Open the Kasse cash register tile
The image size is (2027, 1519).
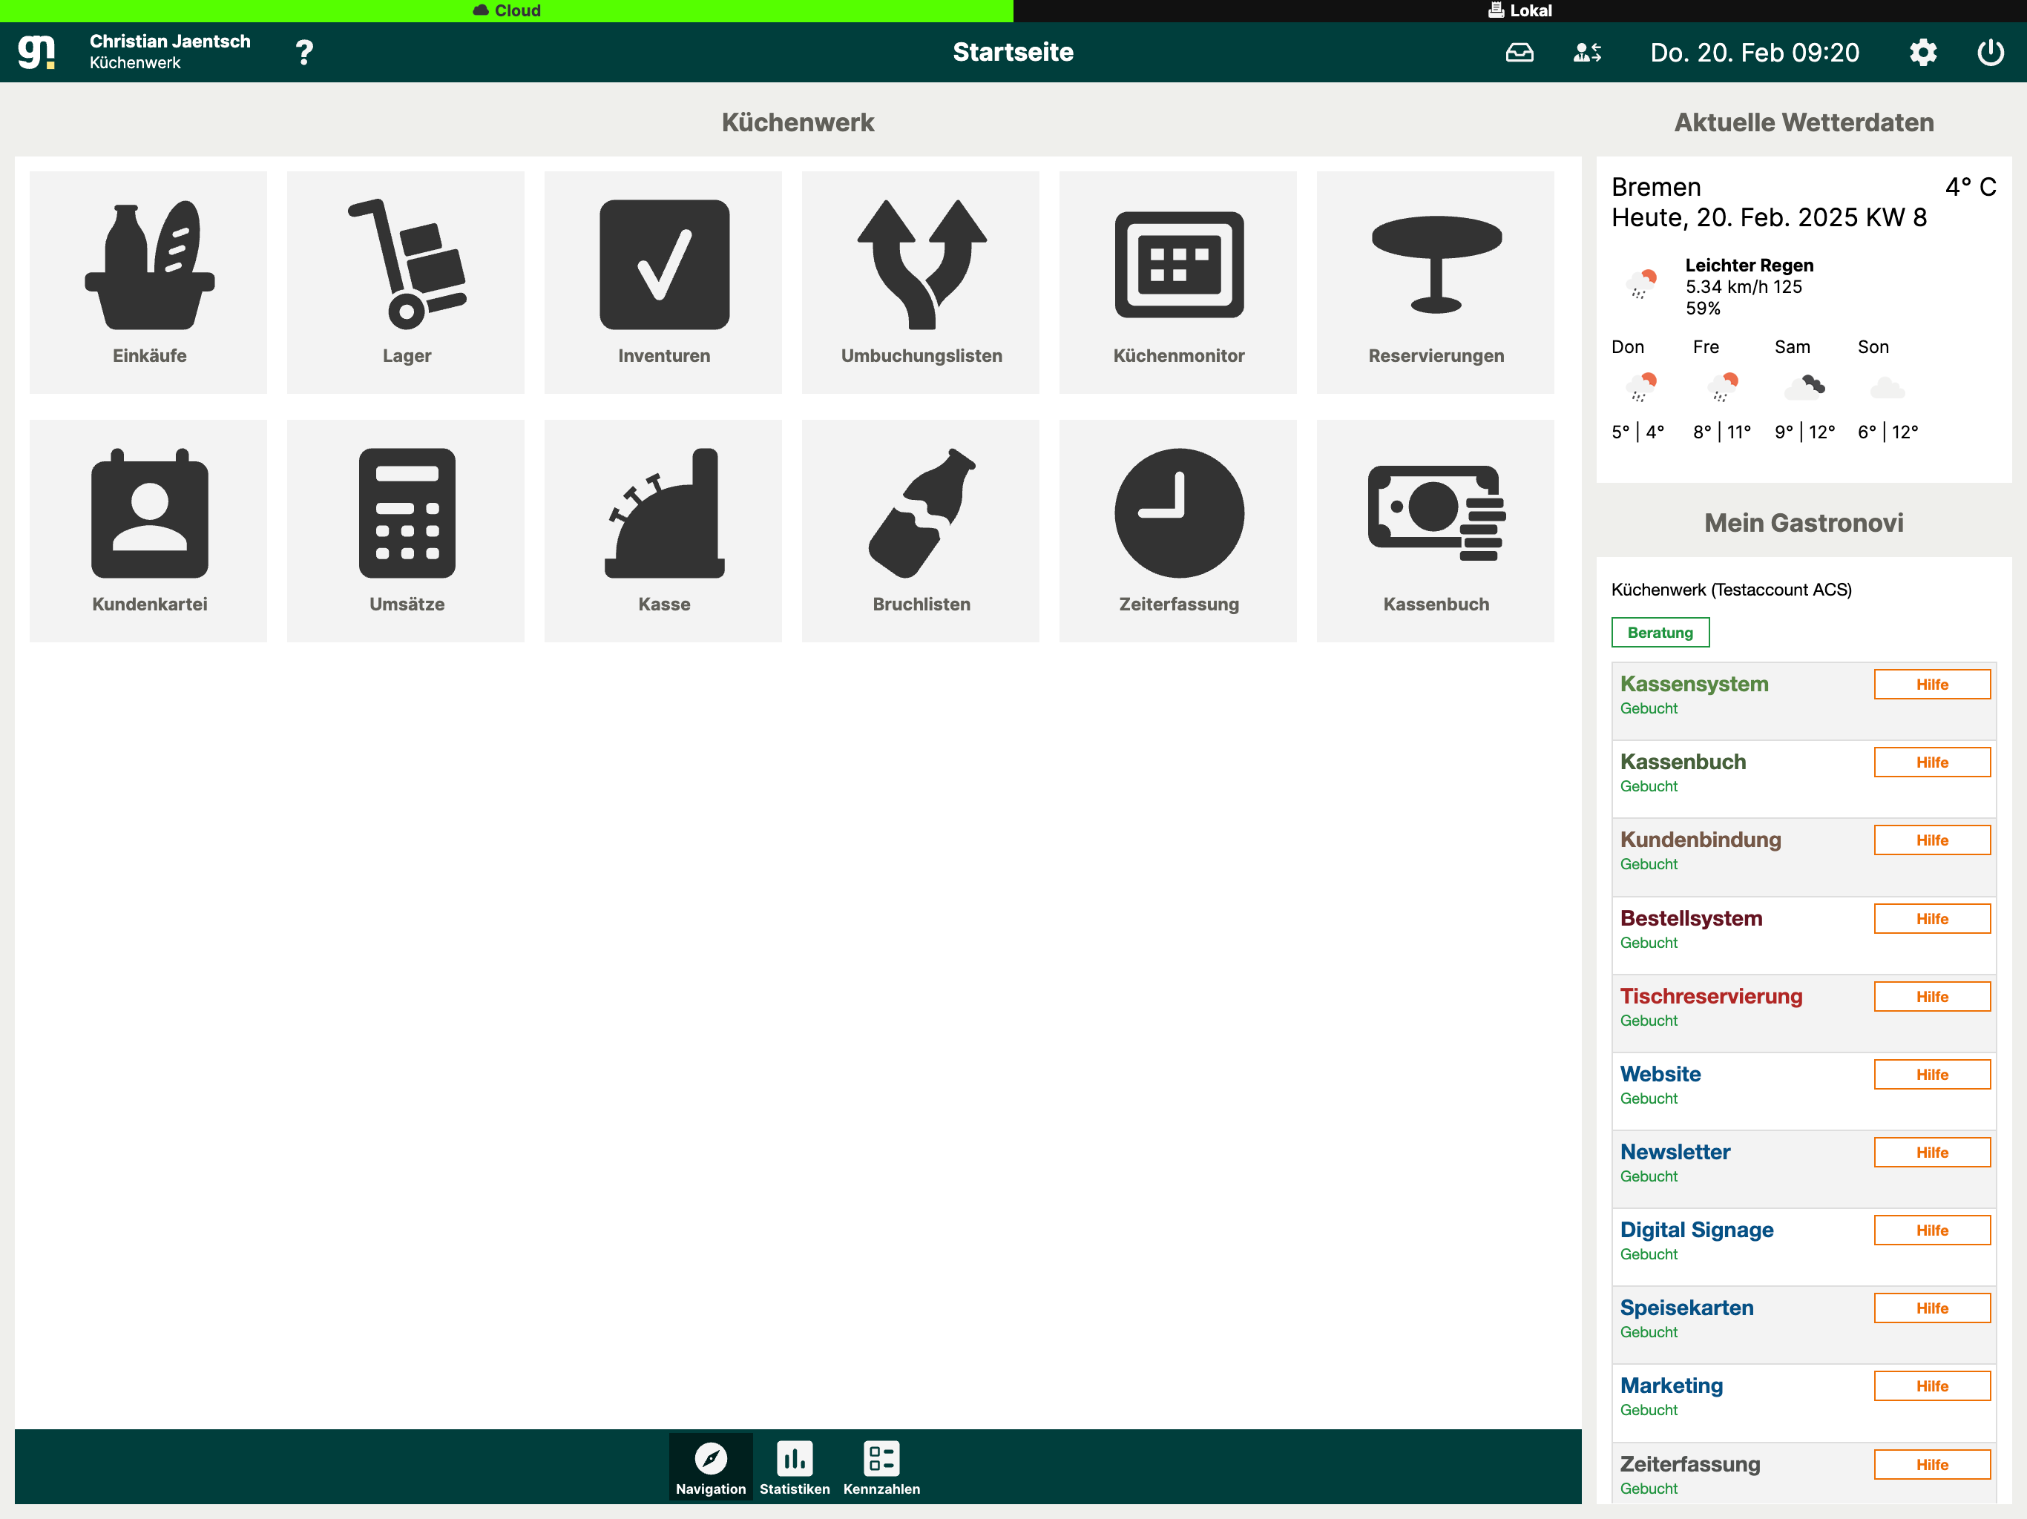click(663, 530)
